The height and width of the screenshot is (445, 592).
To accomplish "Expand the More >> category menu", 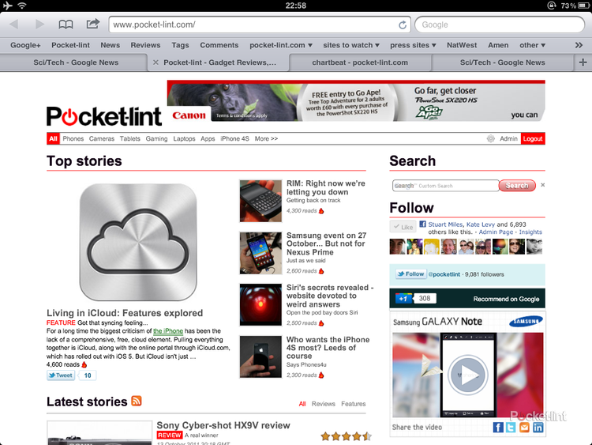I will click(x=266, y=139).
